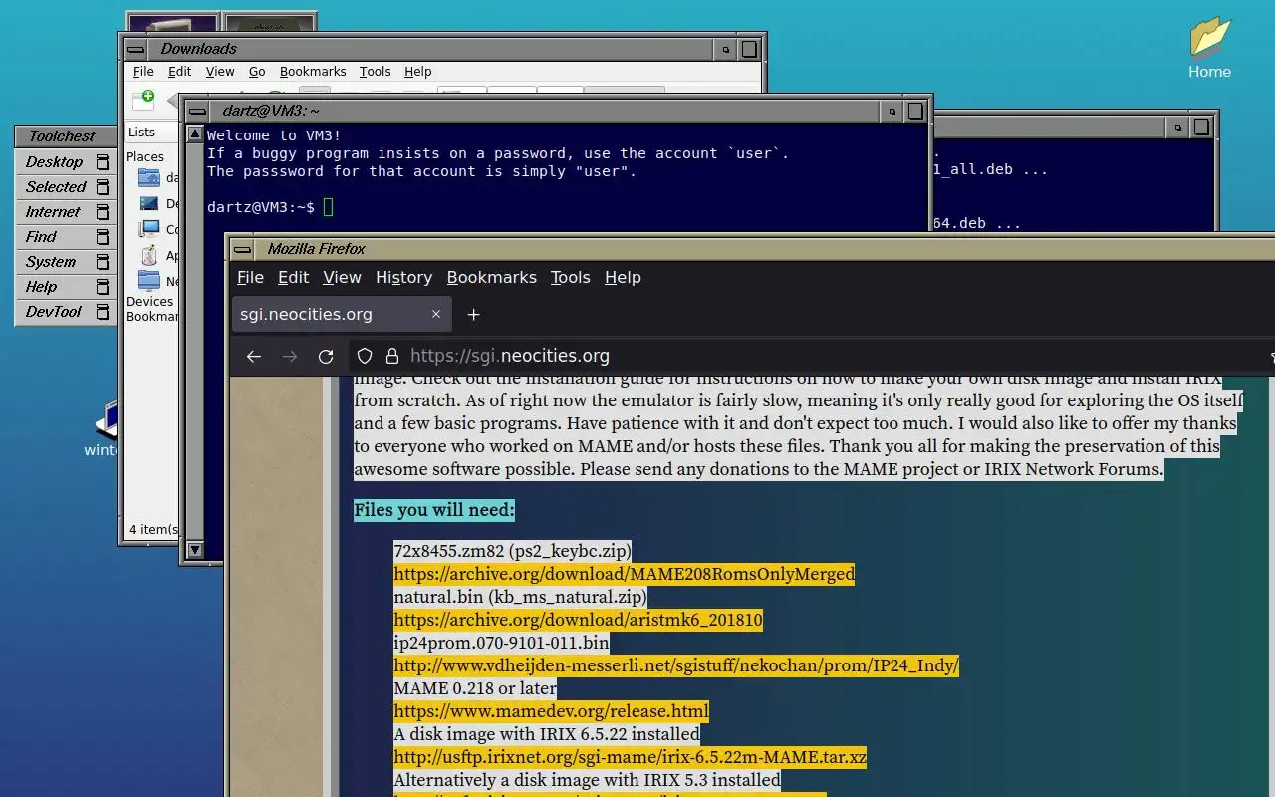The width and height of the screenshot is (1275, 797).
Task: Open Firefox Tools menu
Action: point(570,277)
